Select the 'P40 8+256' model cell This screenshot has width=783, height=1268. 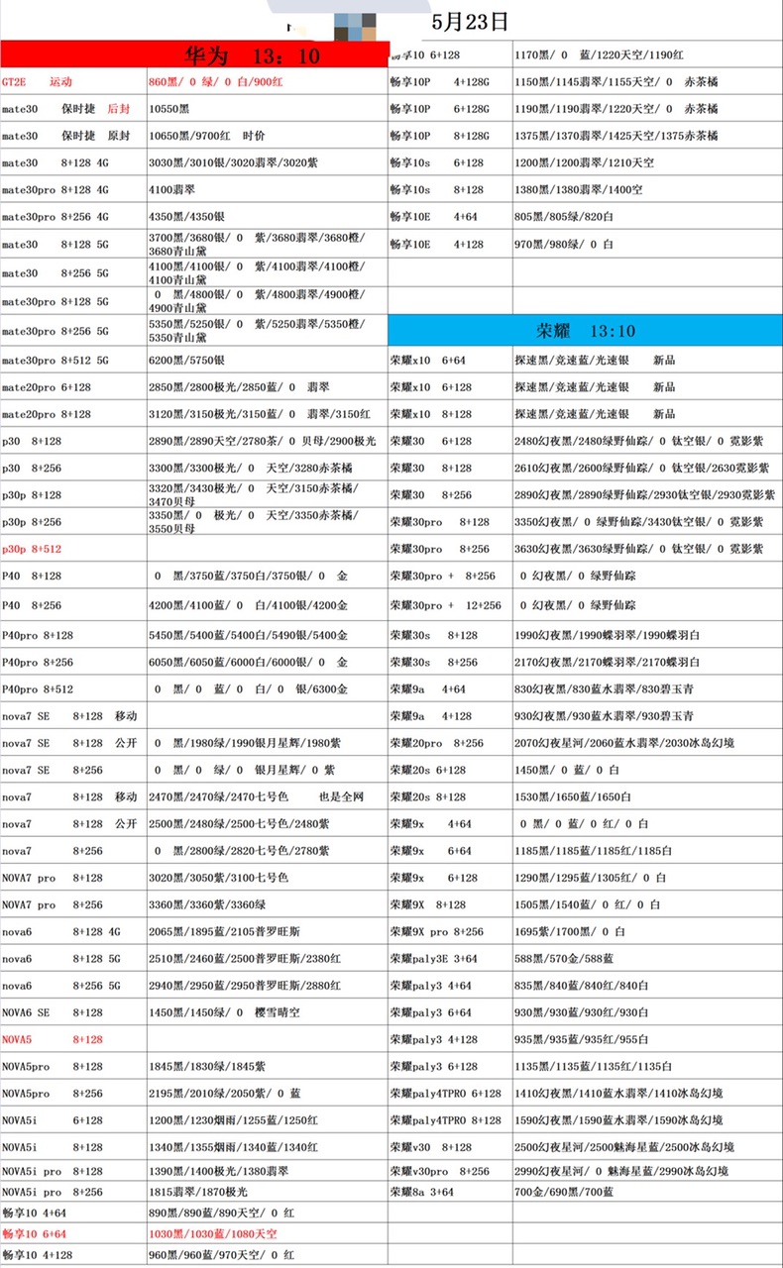(x=73, y=605)
